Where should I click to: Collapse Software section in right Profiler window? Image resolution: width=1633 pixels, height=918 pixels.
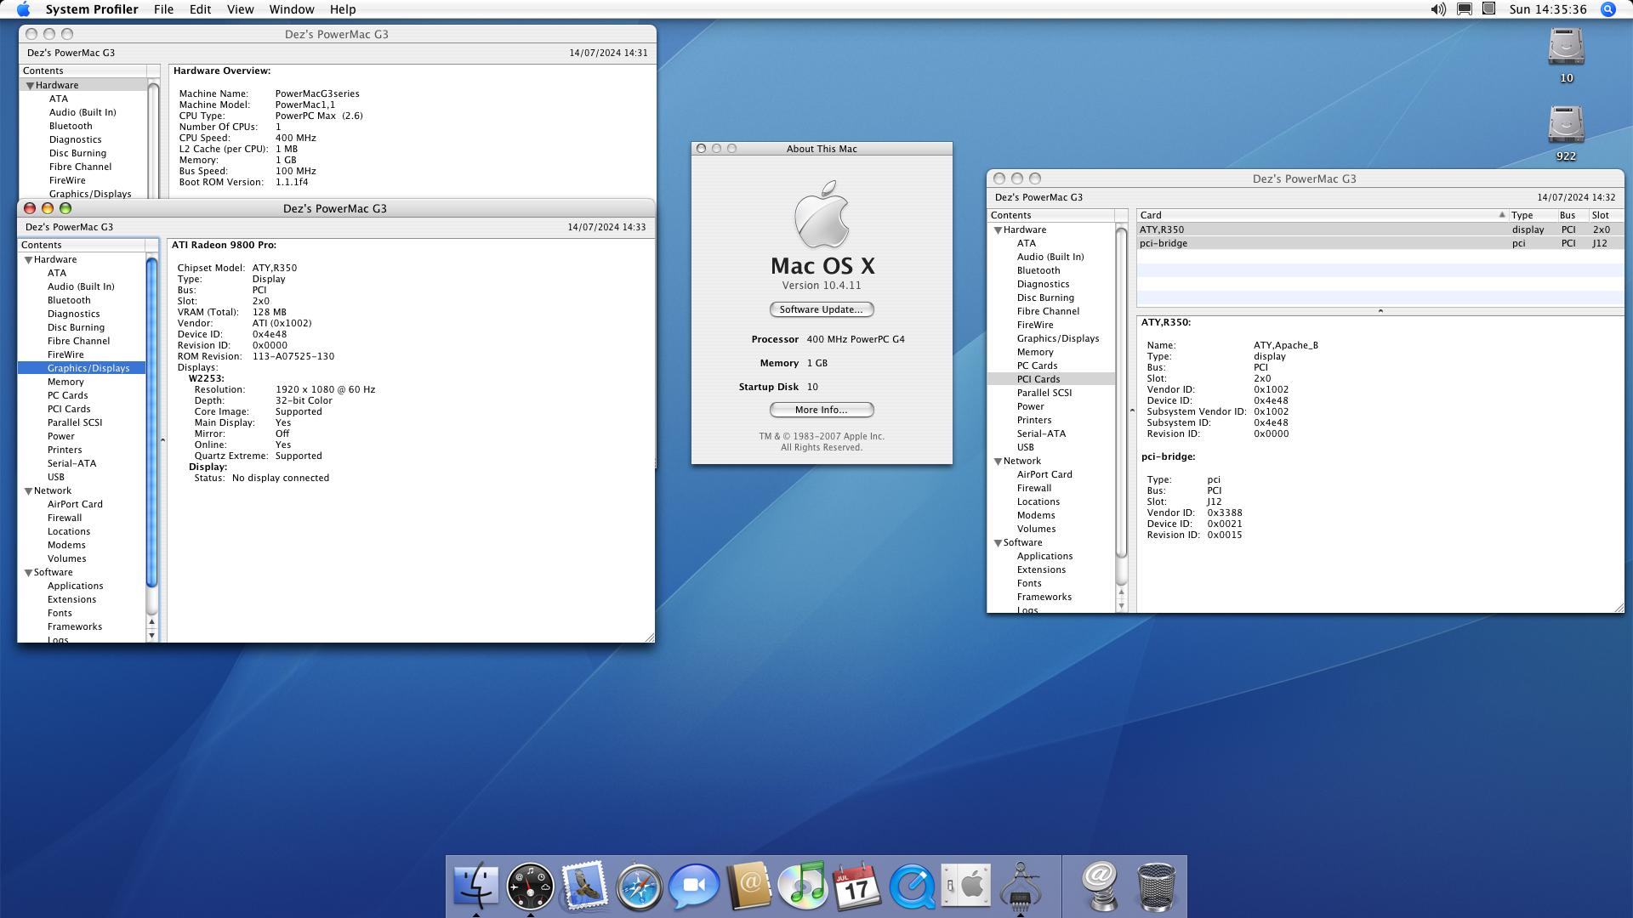pos(998,543)
